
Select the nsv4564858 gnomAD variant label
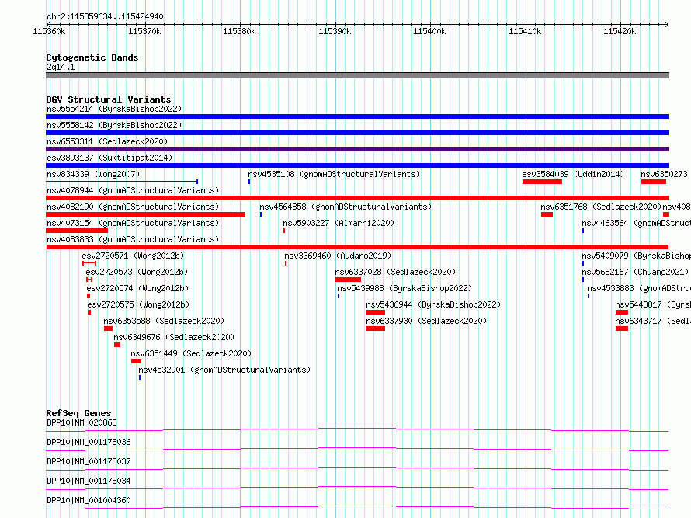click(x=345, y=207)
